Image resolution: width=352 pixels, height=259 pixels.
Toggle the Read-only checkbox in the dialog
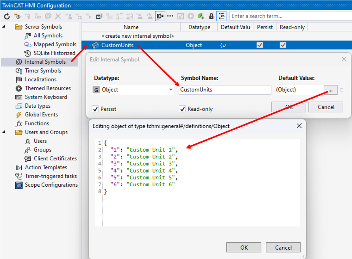(182, 109)
